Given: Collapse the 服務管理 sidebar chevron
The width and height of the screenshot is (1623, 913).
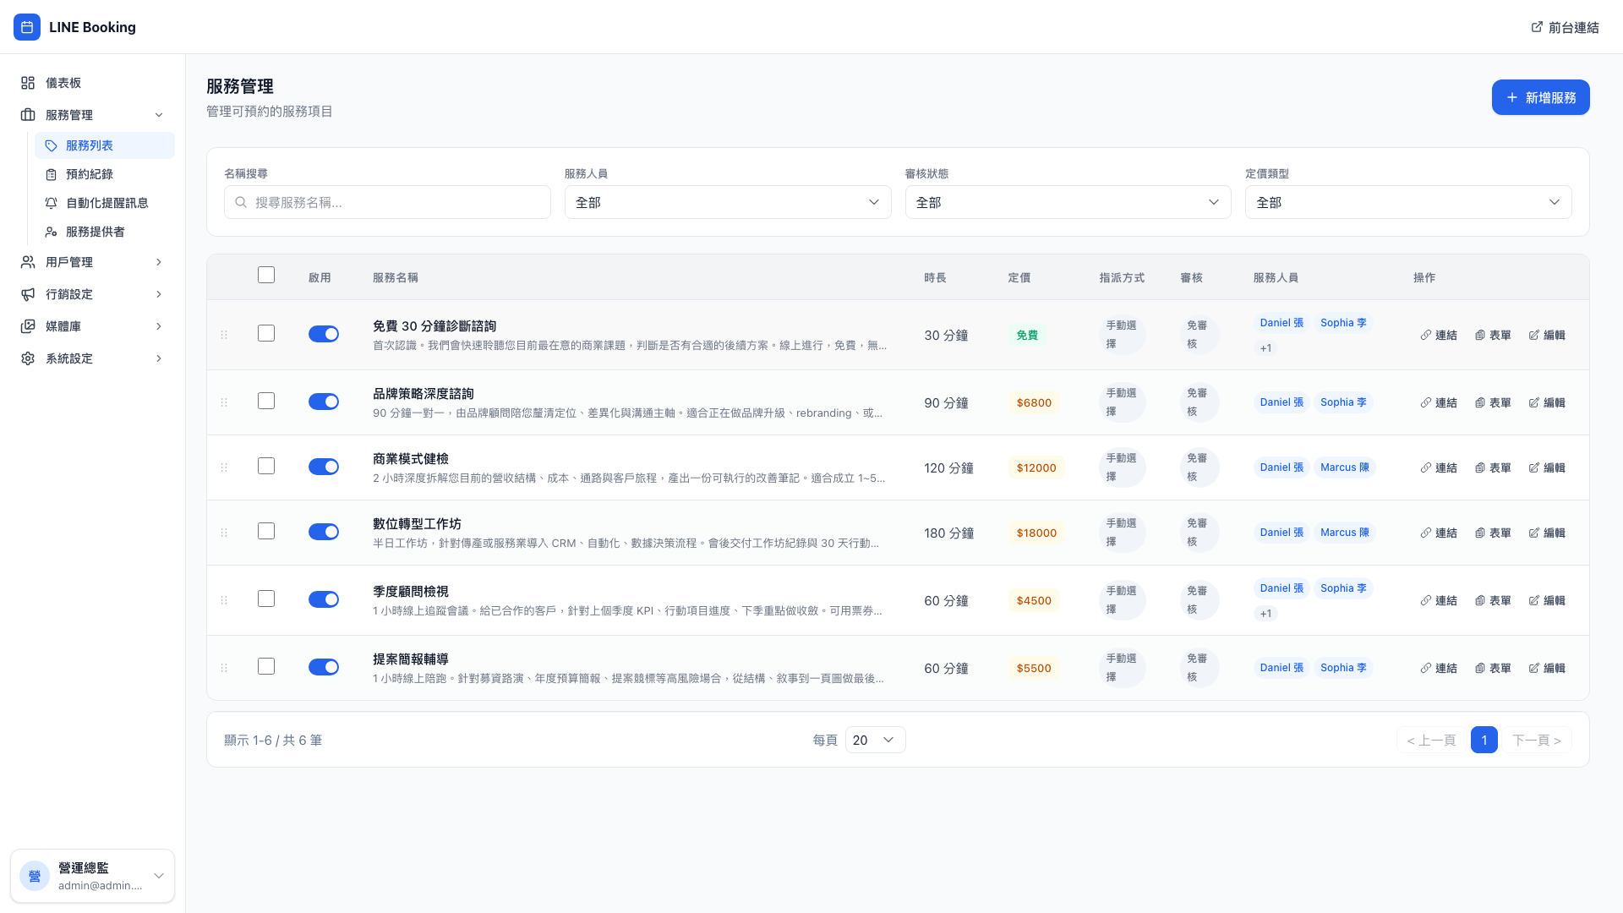Looking at the screenshot, I should [x=159, y=115].
